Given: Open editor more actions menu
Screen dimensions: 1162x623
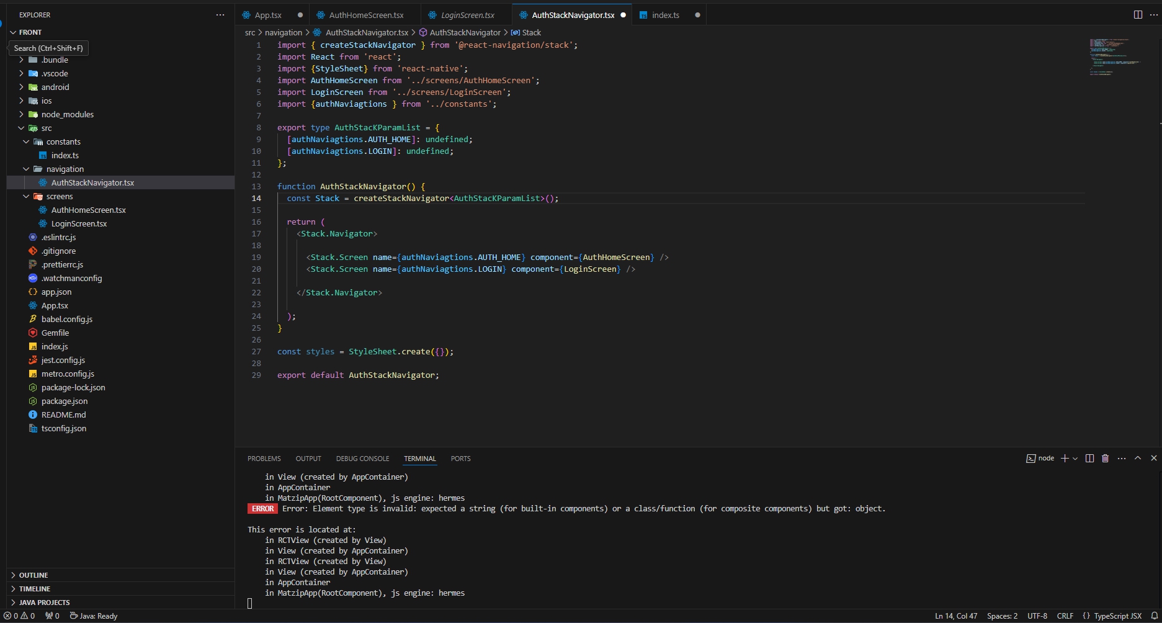Looking at the screenshot, I should click(x=1153, y=15).
